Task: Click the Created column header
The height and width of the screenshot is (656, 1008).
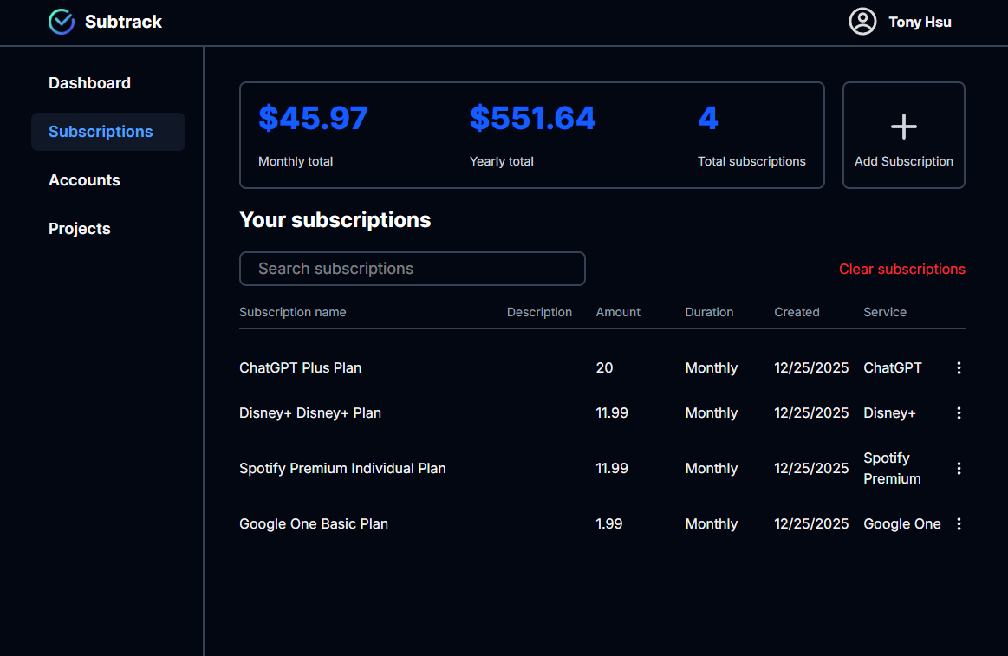Action: pyautogui.click(x=797, y=312)
